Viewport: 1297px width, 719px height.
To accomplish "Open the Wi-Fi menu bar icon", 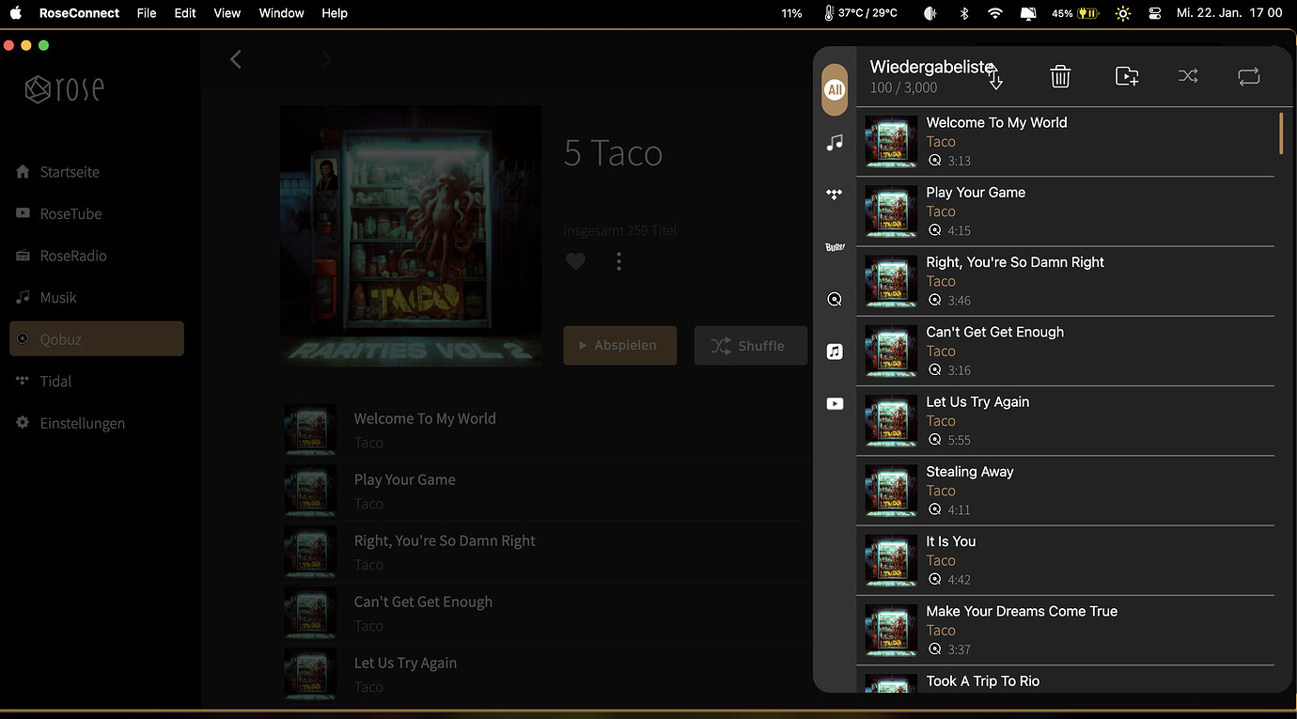I will [995, 13].
